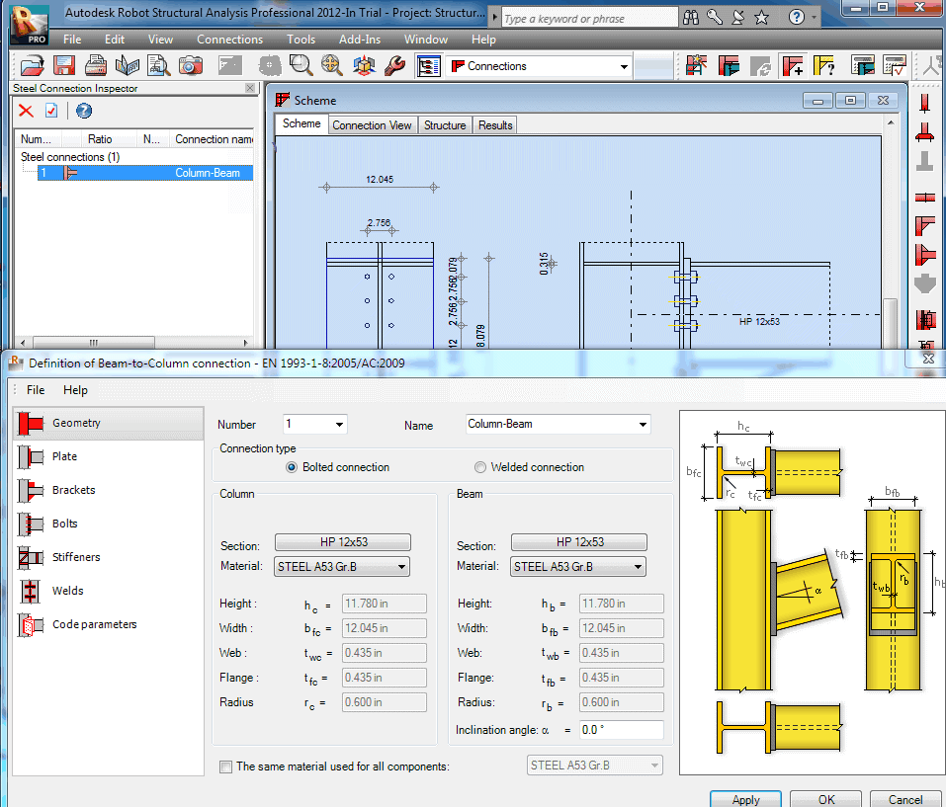
Task: Choose the Welded connection option
Action: click(480, 467)
